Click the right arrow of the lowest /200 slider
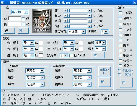 [x=90, y=26]
